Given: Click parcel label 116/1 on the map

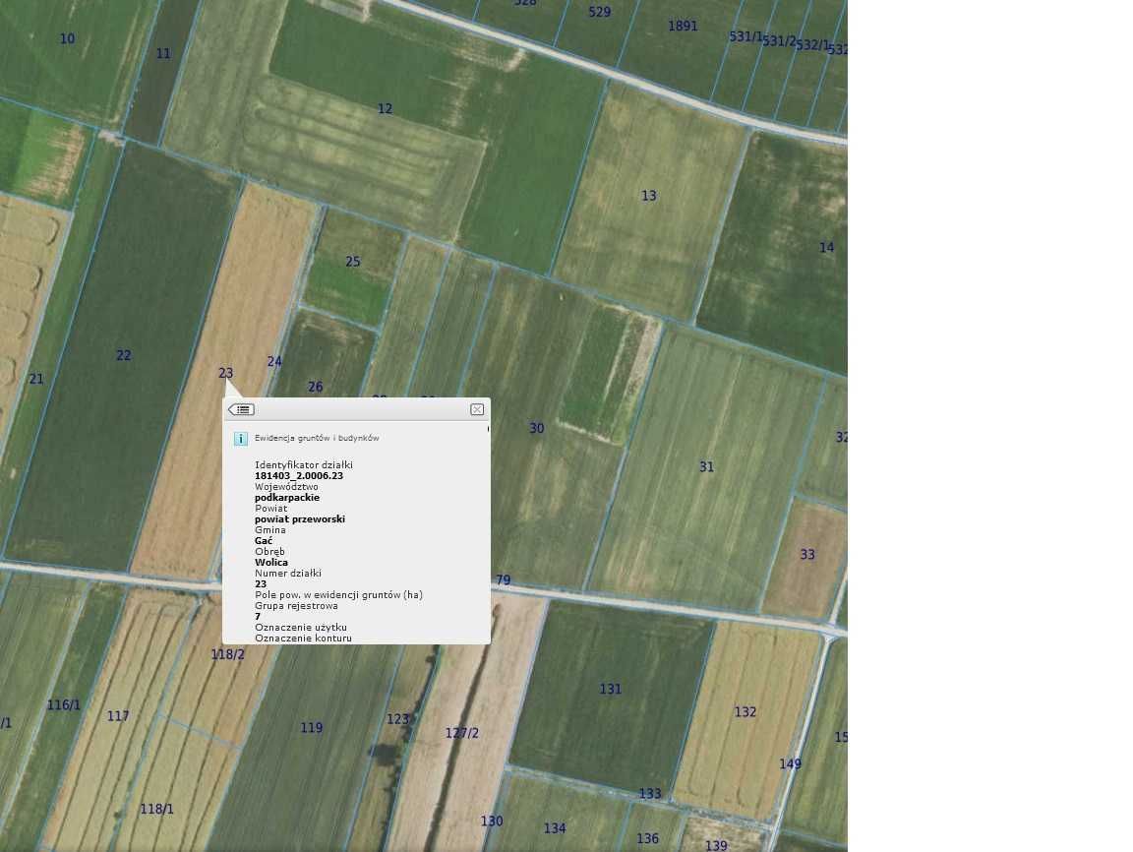Looking at the screenshot, I should [x=64, y=705].
